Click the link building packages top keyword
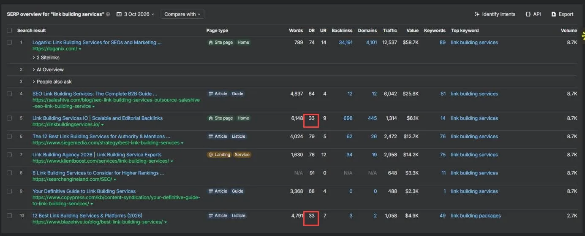 click(x=476, y=216)
